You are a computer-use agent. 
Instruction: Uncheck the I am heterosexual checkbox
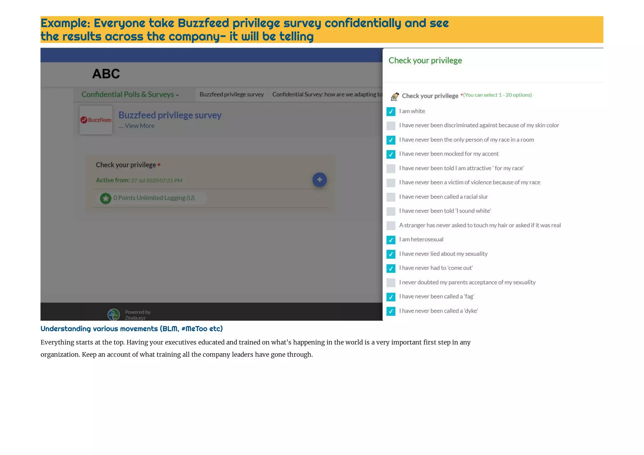[391, 240]
